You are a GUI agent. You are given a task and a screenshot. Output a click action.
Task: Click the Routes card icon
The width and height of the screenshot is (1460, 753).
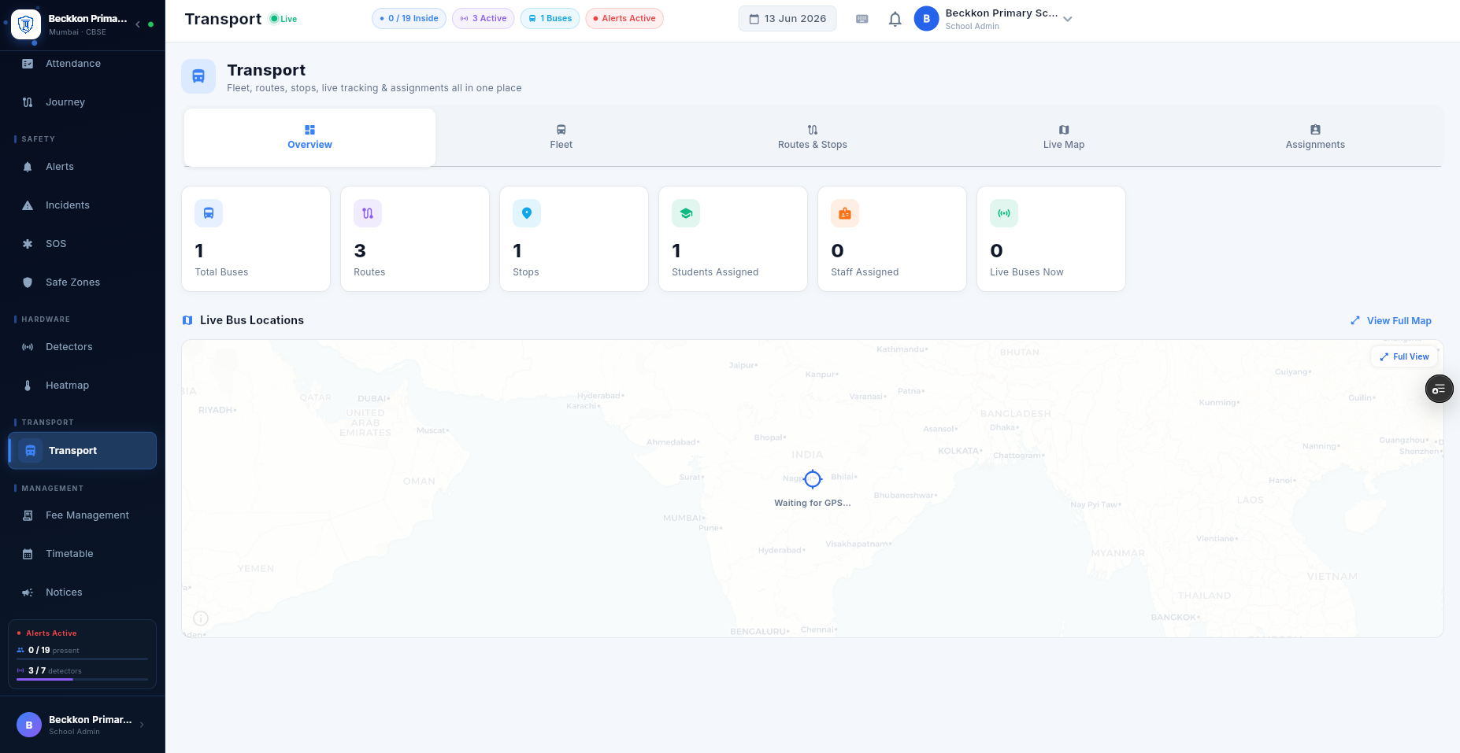tap(368, 213)
